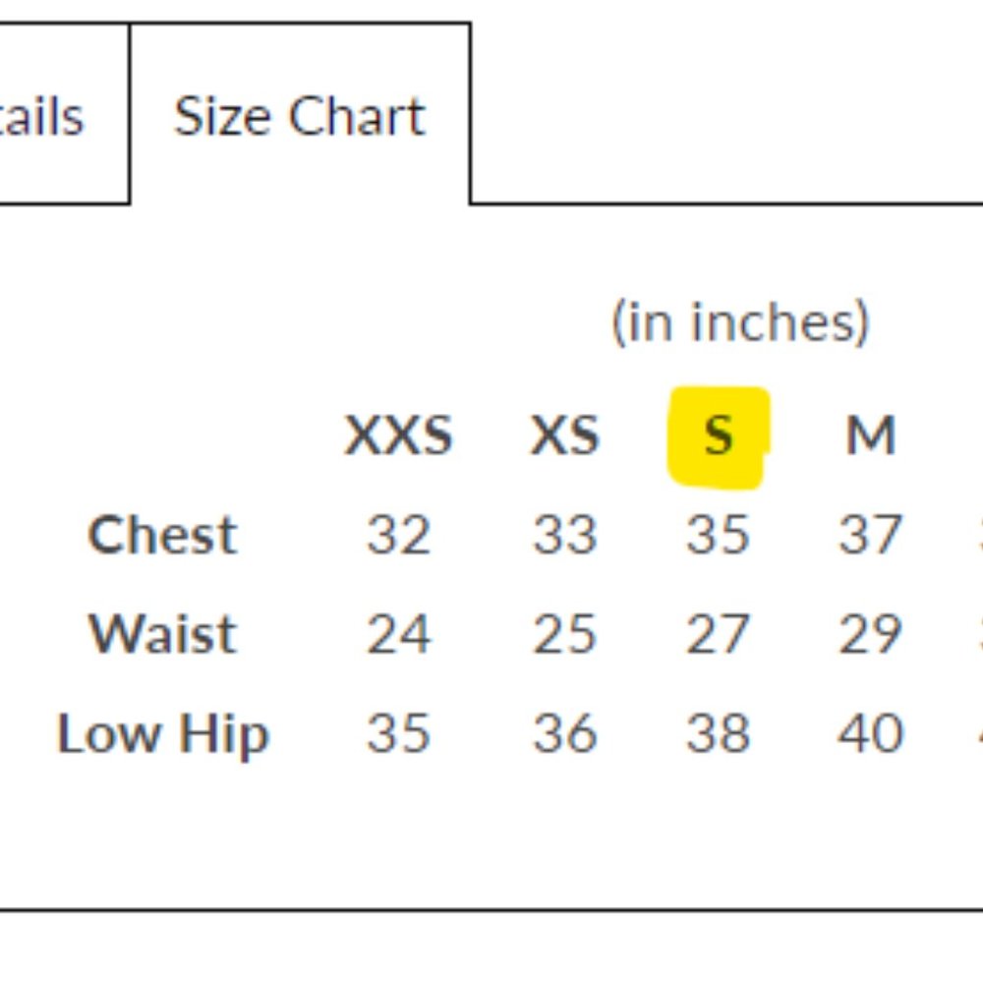The width and height of the screenshot is (983, 983).
Task: Select the Waist value 25 for XS
Action: [x=565, y=634]
